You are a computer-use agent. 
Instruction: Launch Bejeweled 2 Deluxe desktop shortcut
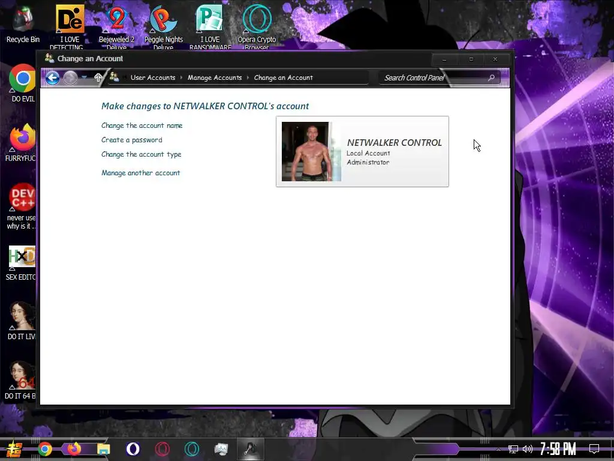pyautogui.click(x=116, y=26)
